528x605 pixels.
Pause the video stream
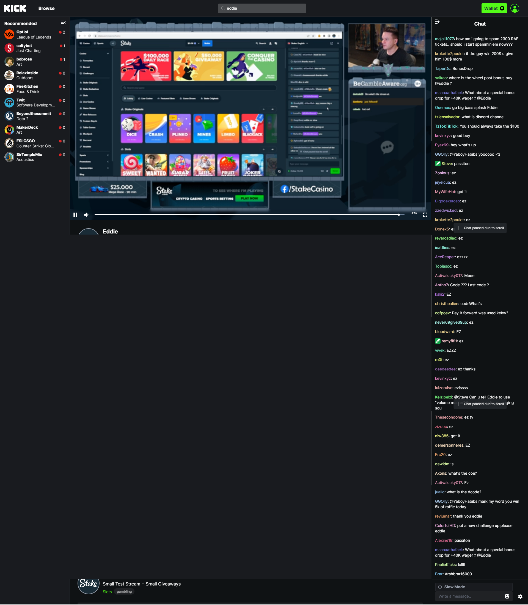(75, 215)
